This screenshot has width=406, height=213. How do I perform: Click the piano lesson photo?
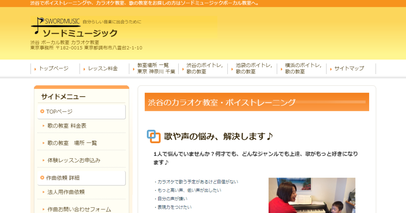[x=312, y=195]
